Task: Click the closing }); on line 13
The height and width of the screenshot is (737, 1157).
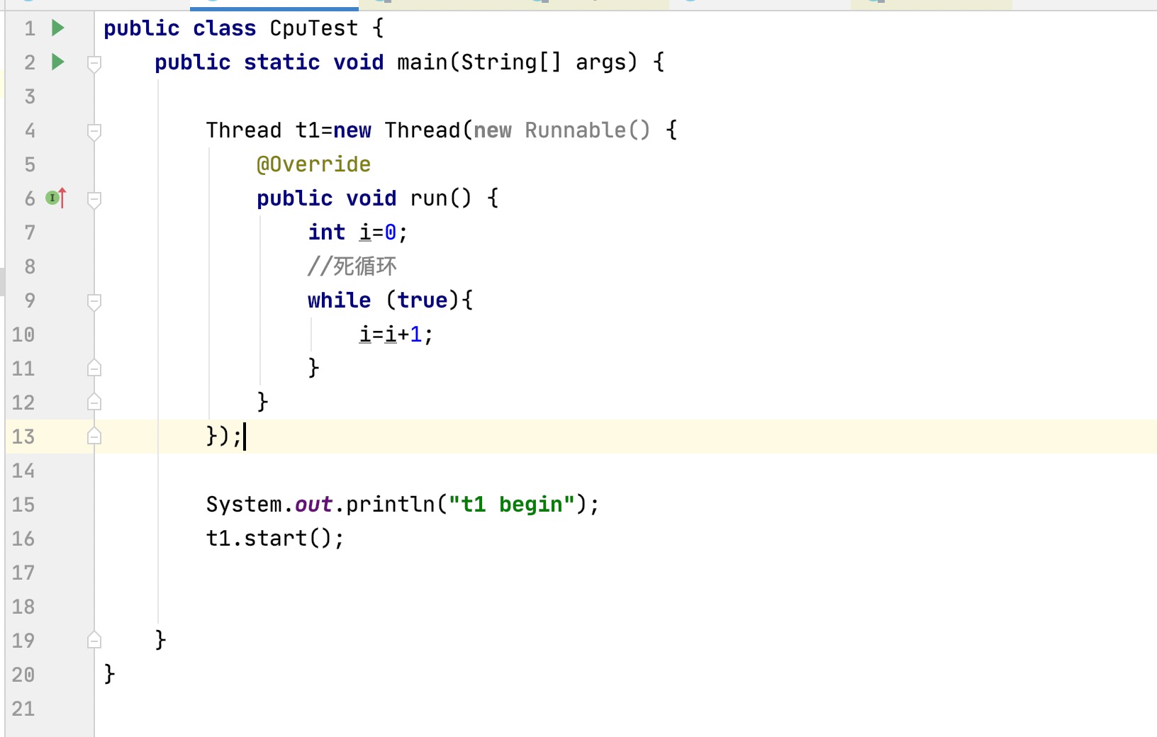Action: point(224,436)
